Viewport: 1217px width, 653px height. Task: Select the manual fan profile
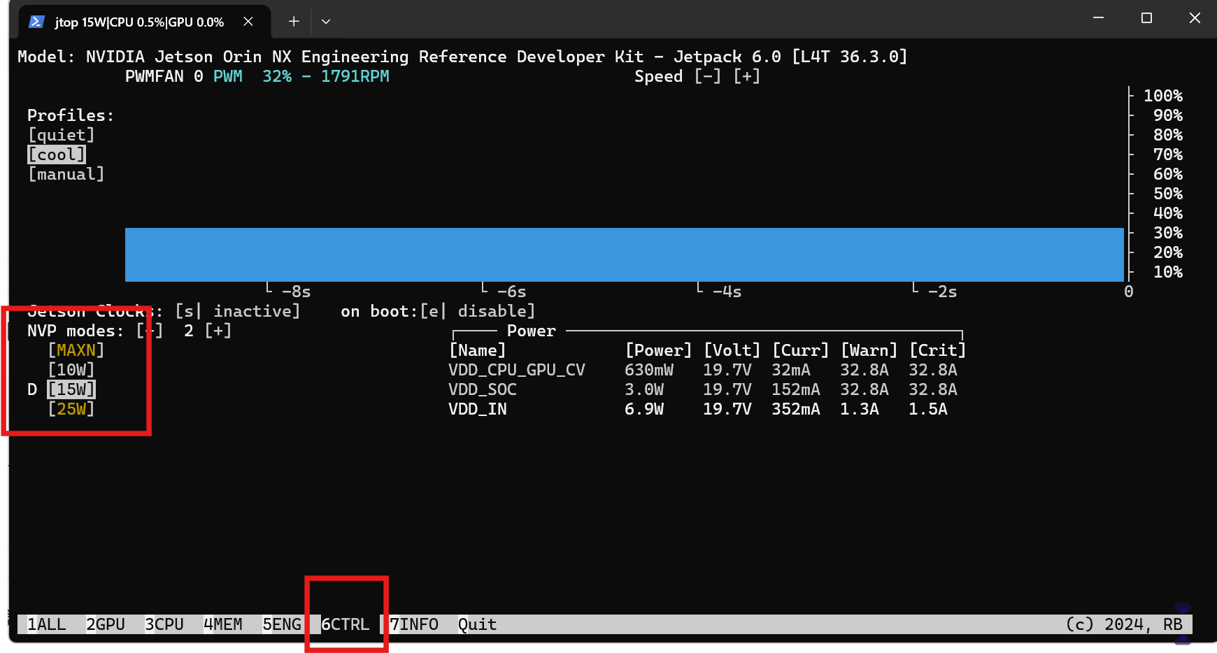click(x=66, y=174)
